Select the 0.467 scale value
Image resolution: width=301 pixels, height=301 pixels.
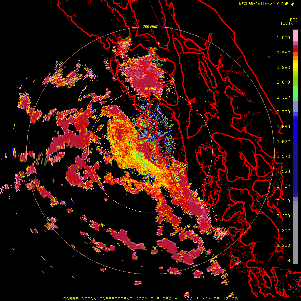[x=283, y=186]
